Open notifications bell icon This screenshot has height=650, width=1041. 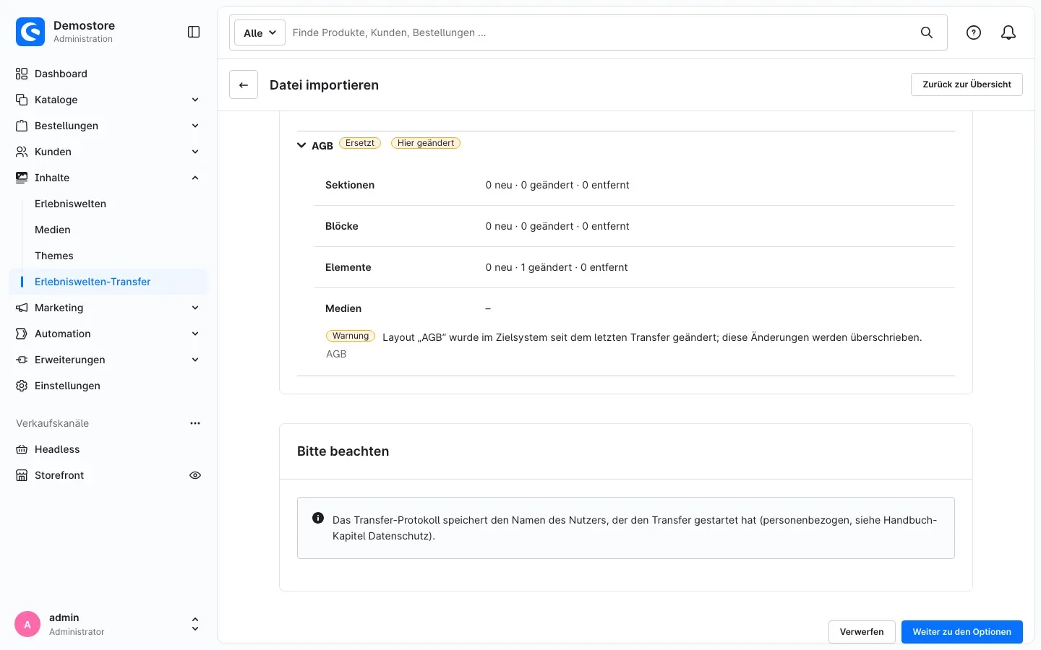click(1008, 32)
